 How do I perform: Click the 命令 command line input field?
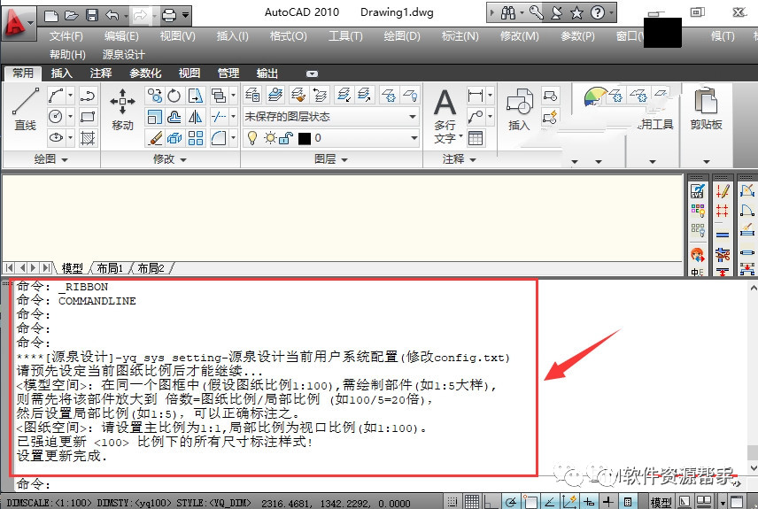tap(354, 484)
